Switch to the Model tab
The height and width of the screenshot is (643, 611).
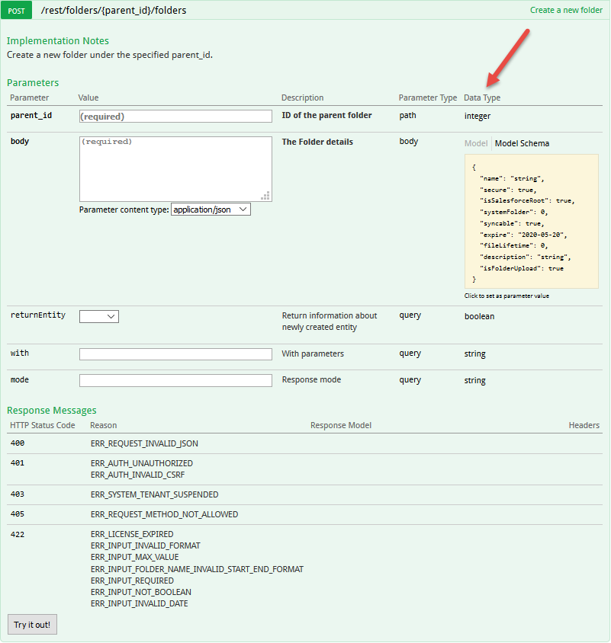(x=475, y=143)
